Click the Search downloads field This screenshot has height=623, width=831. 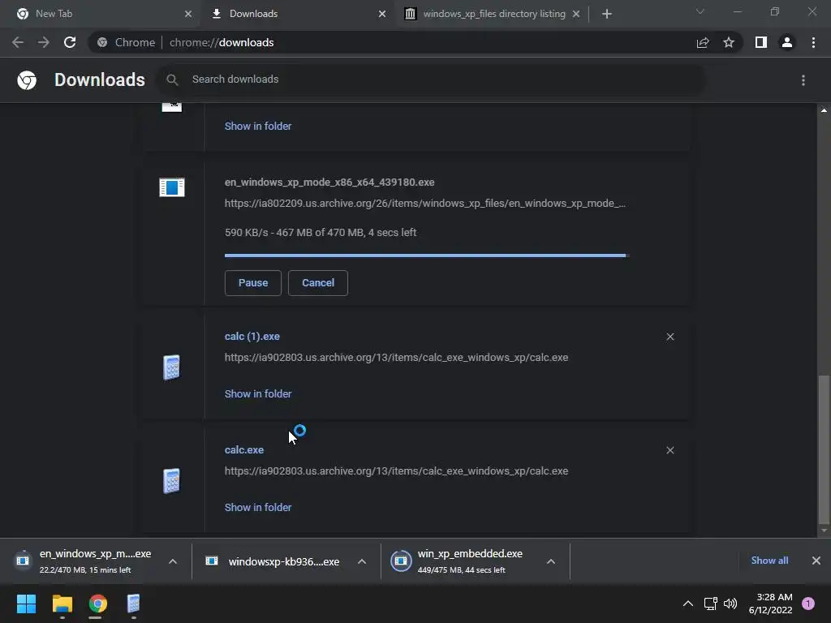click(432, 80)
